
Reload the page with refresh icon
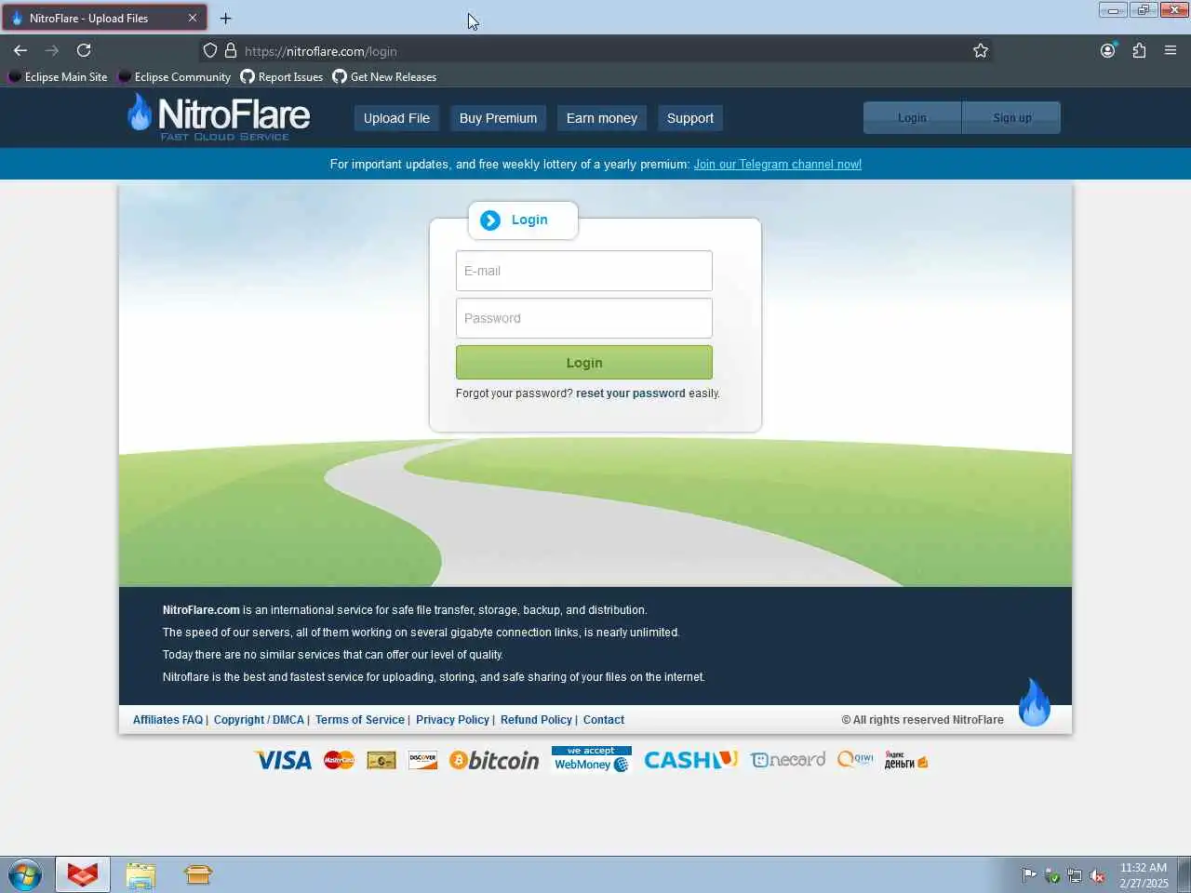[84, 50]
